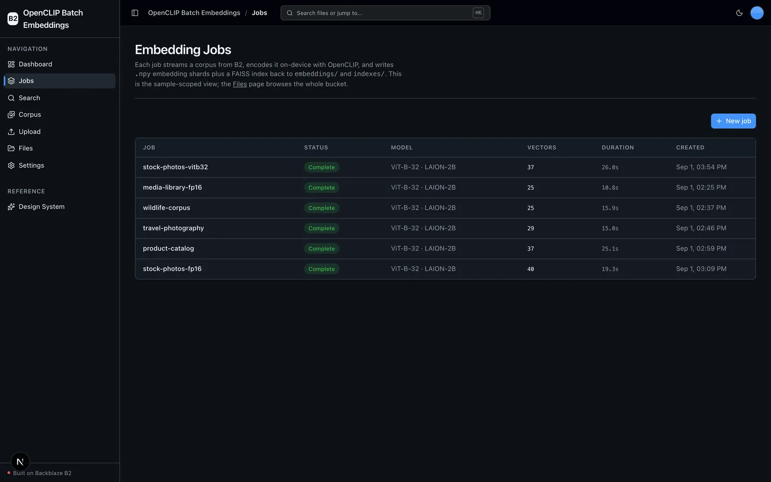This screenshot has width=771, height=482.
Task: Click the plus icon in New job
Action: coord(719,121)
